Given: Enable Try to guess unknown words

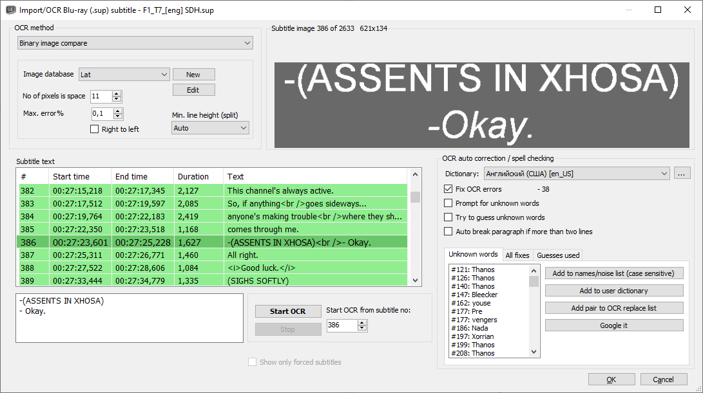Looking at the screenshot, I should click(448, 217).
